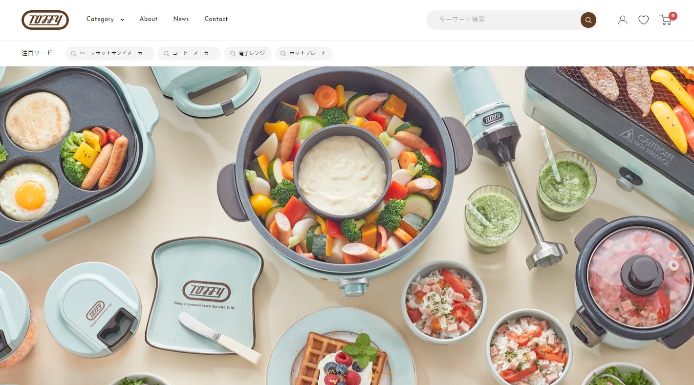Click magnifier icon in ホットプレート tag
This screenshot has width=694, height=385.
[283, 54]
